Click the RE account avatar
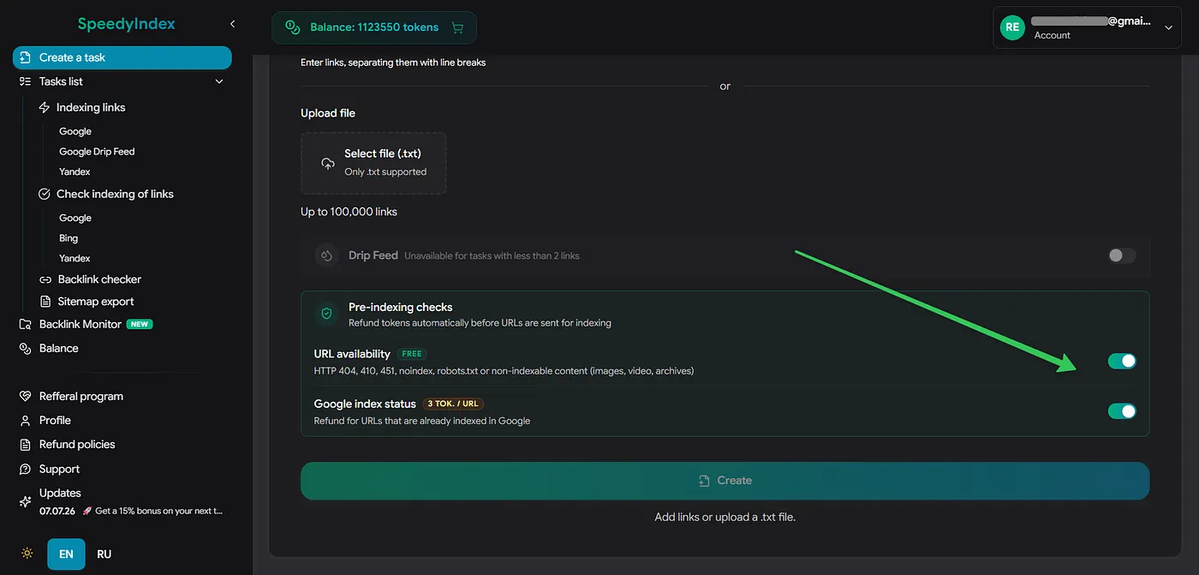Image resolution: width=1199 pixels, height=575 pixels. pyautogui.click(x=1013, y=27)
